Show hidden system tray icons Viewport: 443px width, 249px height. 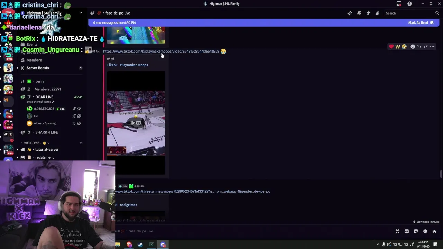pos(378,245)
